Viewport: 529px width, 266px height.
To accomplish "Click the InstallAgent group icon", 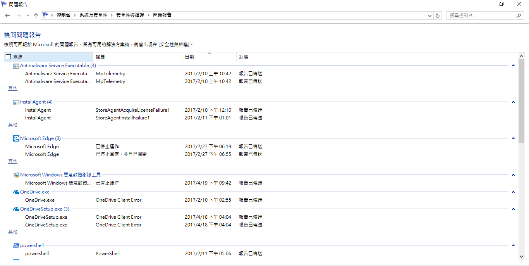I will (16, 102).
